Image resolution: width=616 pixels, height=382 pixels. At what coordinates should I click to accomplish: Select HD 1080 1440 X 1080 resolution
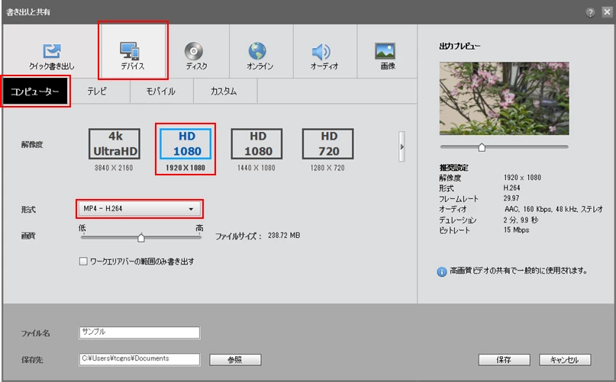pos(256,149)
